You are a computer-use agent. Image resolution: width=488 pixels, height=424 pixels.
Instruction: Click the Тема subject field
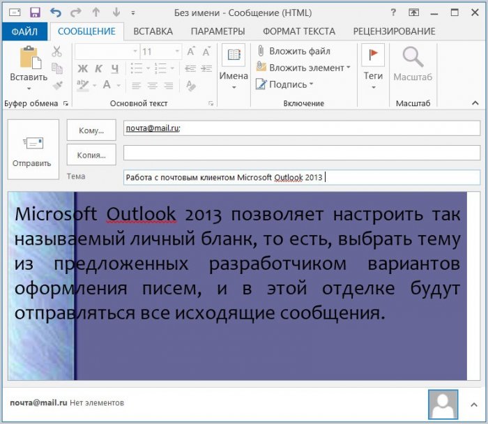click(x=302, y=177)
